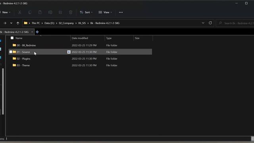Click the Refresh button beside address bar
The height and width of the screenshot is (143, 254).
click(210, 23)
